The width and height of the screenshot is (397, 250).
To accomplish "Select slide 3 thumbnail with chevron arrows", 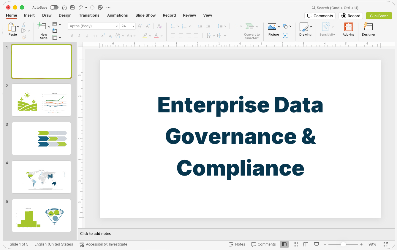I will [41, 138].
